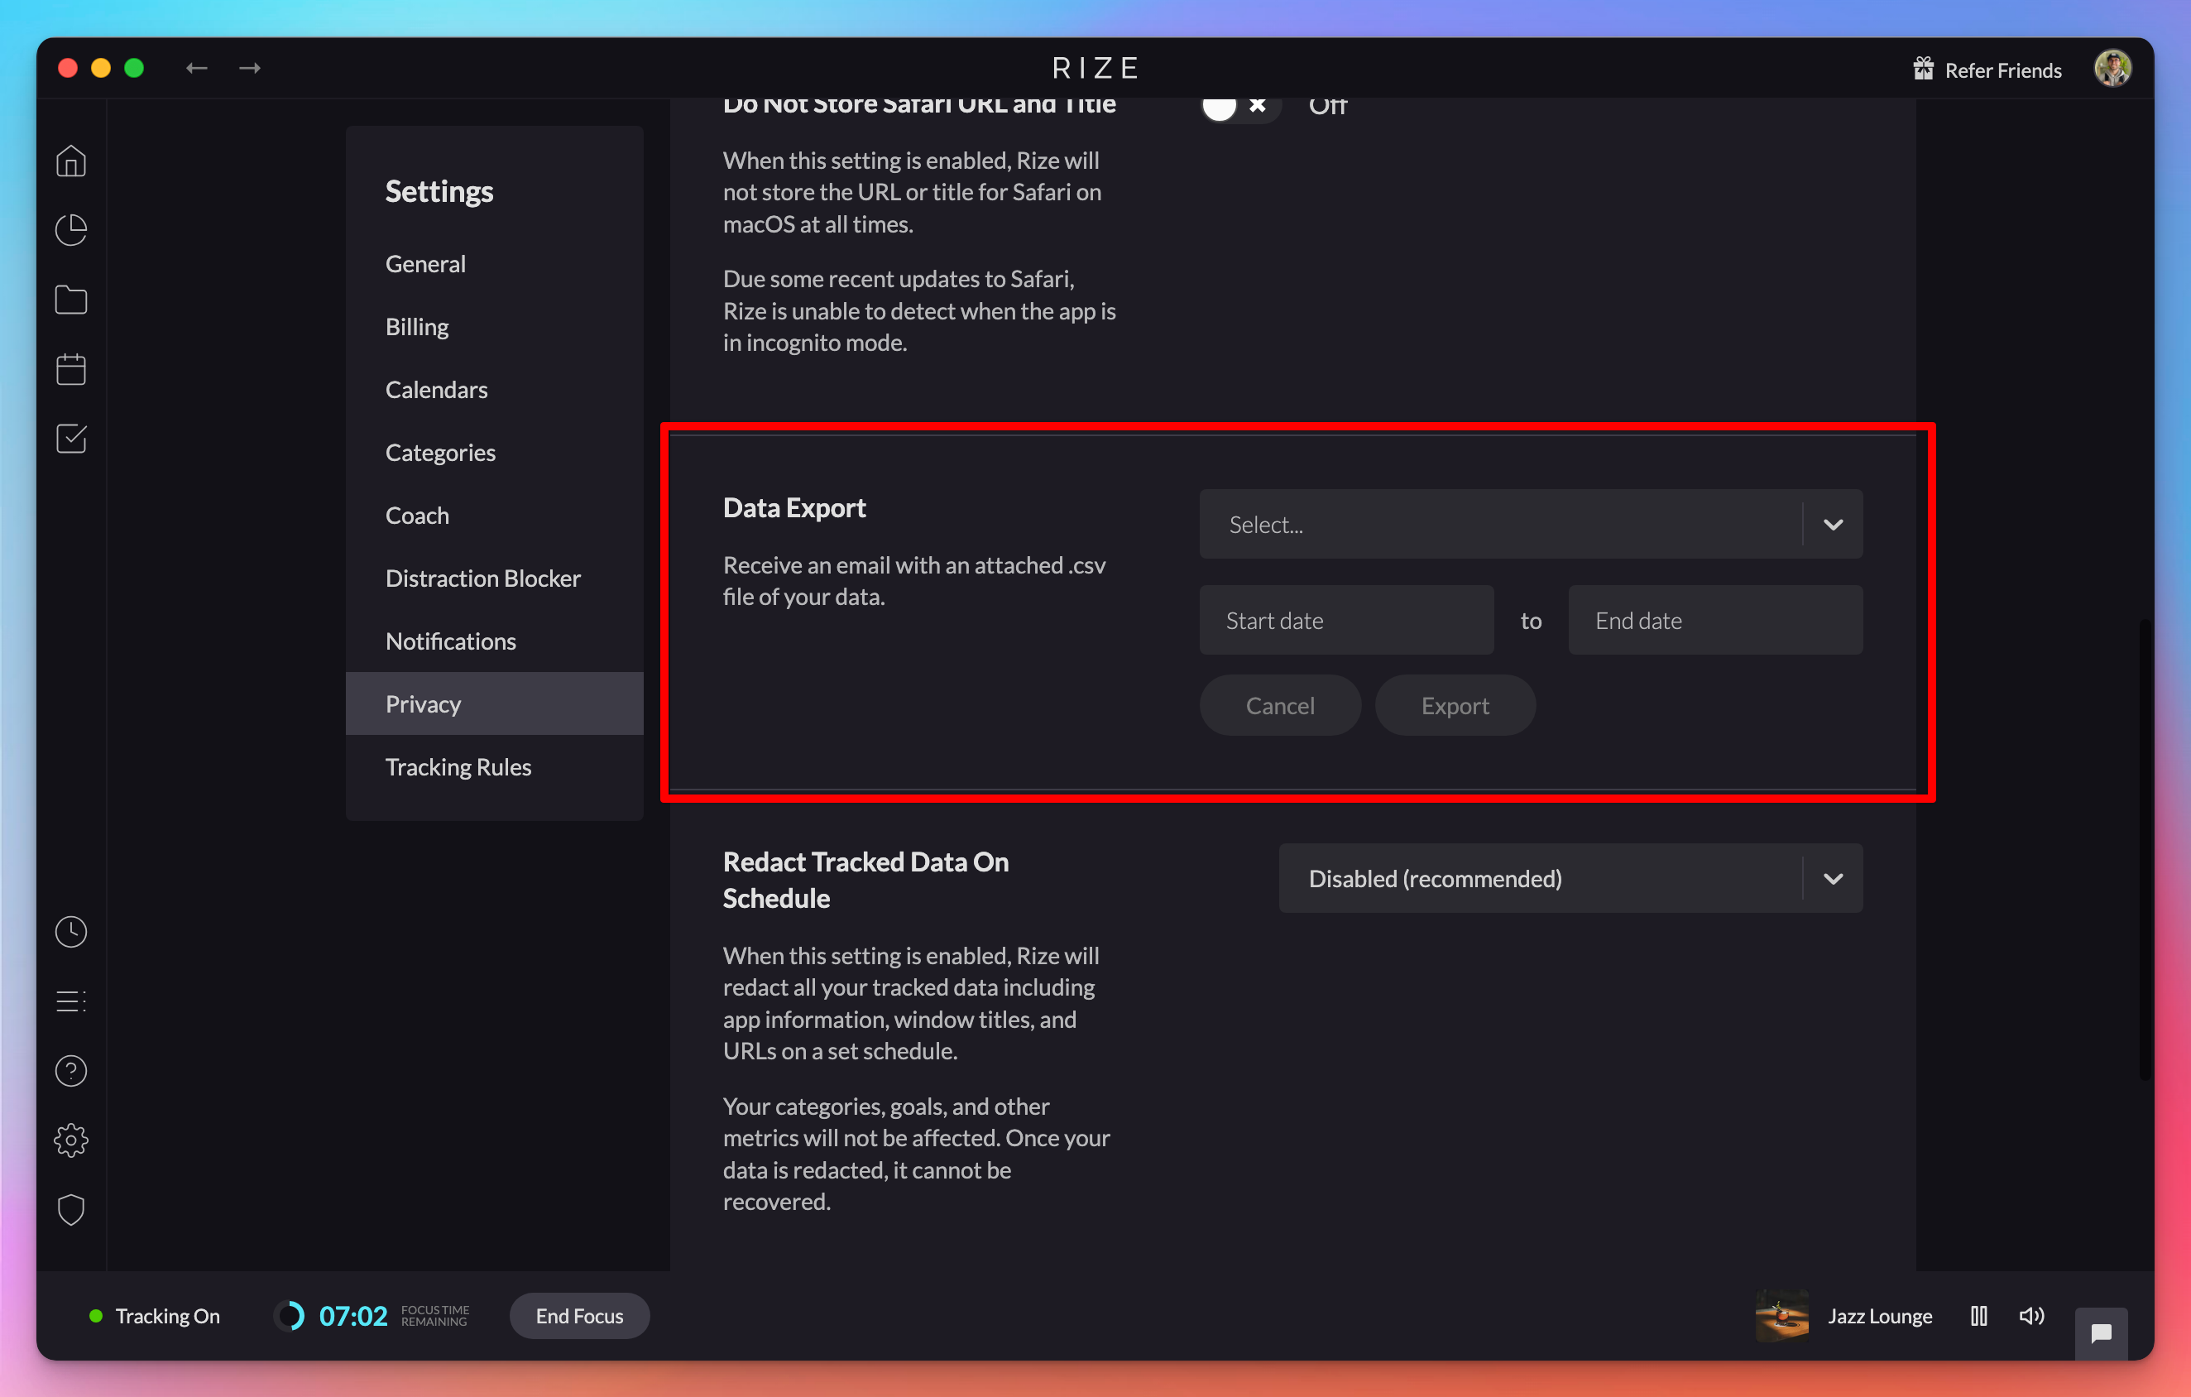2191x1397 pixels.
Task: Open the help question mark icon
Action: click(71, 1070)
